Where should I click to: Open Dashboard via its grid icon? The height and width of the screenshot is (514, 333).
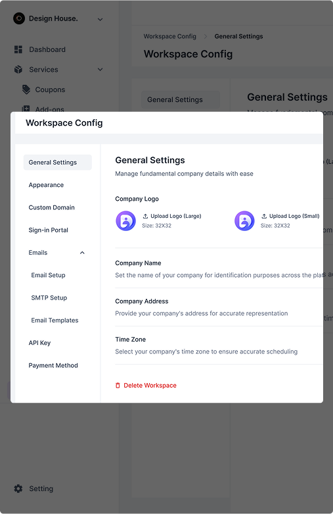pyautogui.click(x=18, y=49)
